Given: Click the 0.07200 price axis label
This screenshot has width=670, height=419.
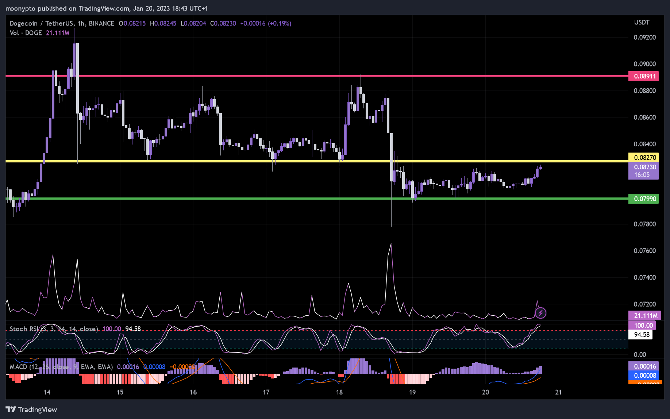Looking at the screenshot, I should (644, 304).
